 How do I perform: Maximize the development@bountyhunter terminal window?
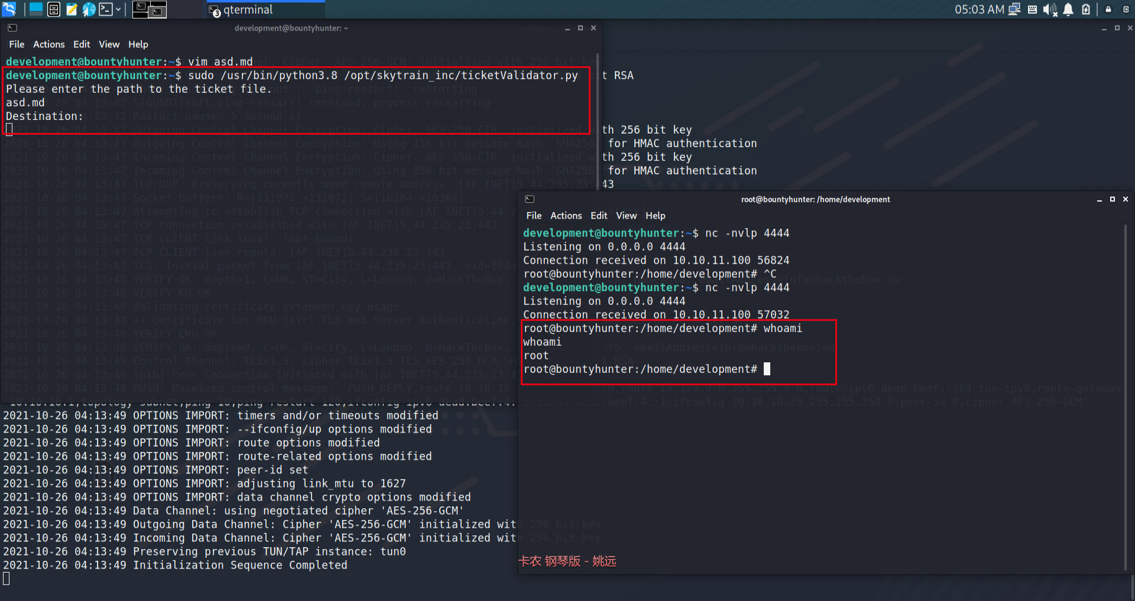point(581,28)
